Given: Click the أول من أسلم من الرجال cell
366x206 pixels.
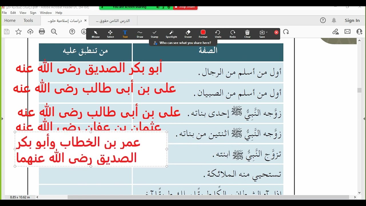Looking at the screenshot, I should pyautogui.click(x=208, y=72).
